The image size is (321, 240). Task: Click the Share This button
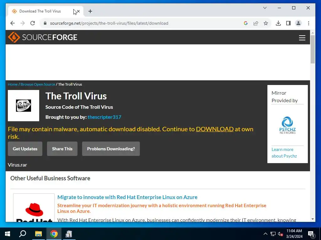coord(62,149)
